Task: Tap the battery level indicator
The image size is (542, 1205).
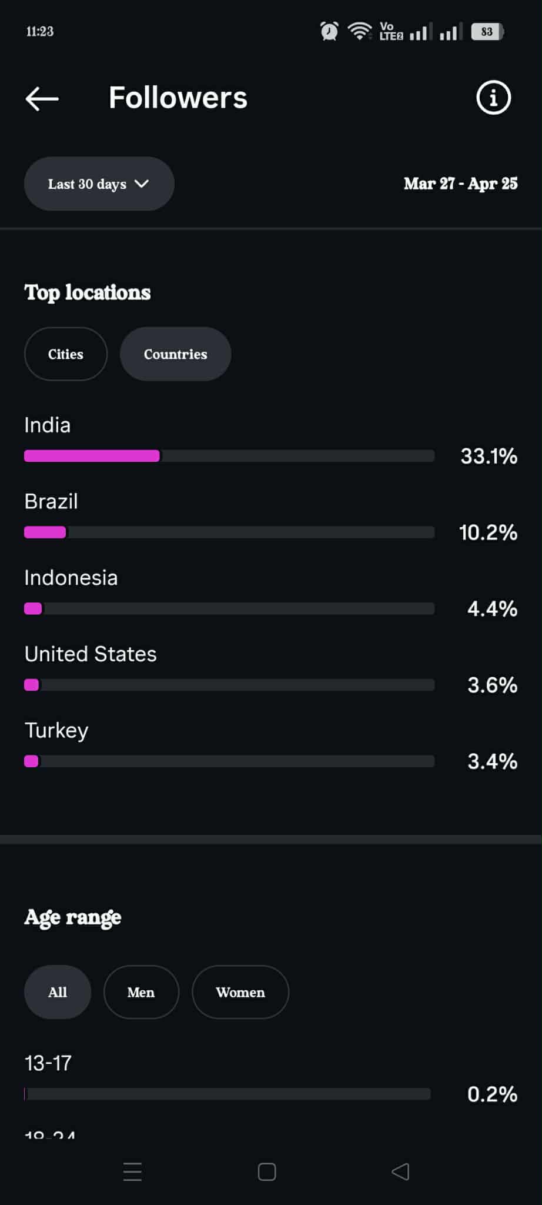Action: 487,32
